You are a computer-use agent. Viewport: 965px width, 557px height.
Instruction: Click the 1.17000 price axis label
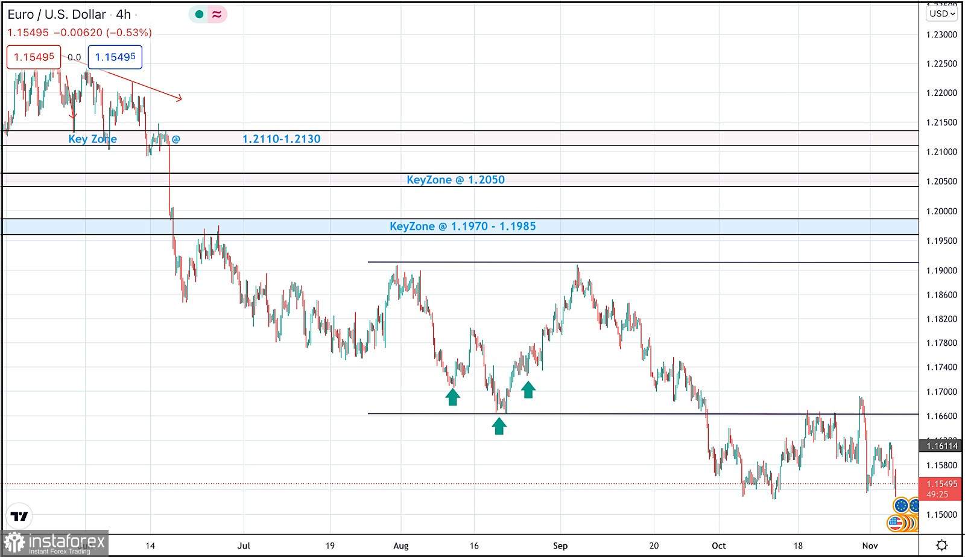click(941, 392)
